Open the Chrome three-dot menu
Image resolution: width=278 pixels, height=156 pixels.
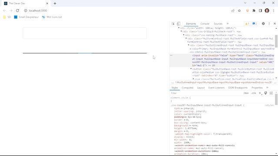(x=274, y=10)
